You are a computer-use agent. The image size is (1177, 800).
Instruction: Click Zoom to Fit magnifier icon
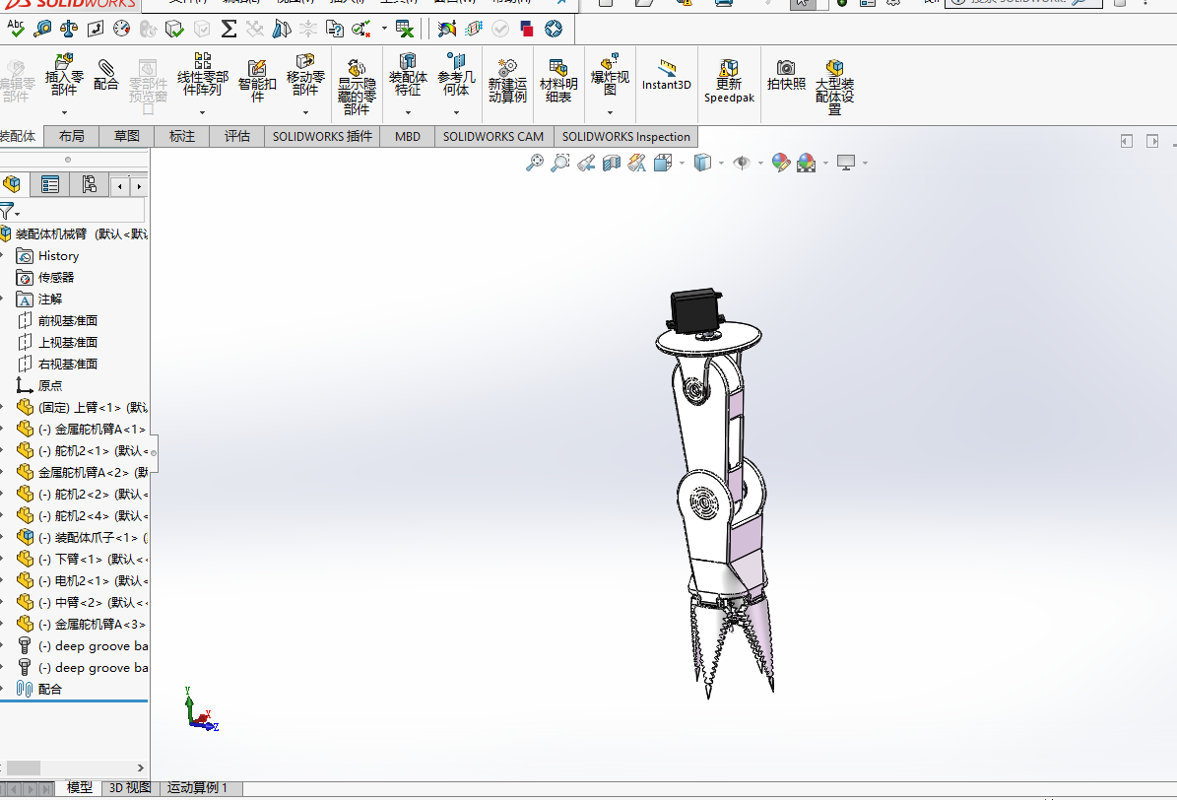click(x=535, y=163)
